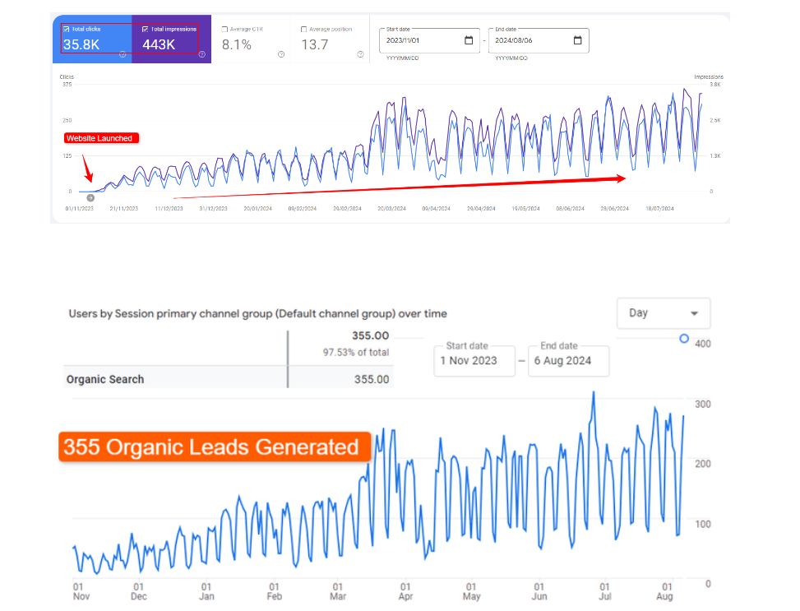Click the 355.00 Organic Search row value
800x611 pixels.
point(372,379)
